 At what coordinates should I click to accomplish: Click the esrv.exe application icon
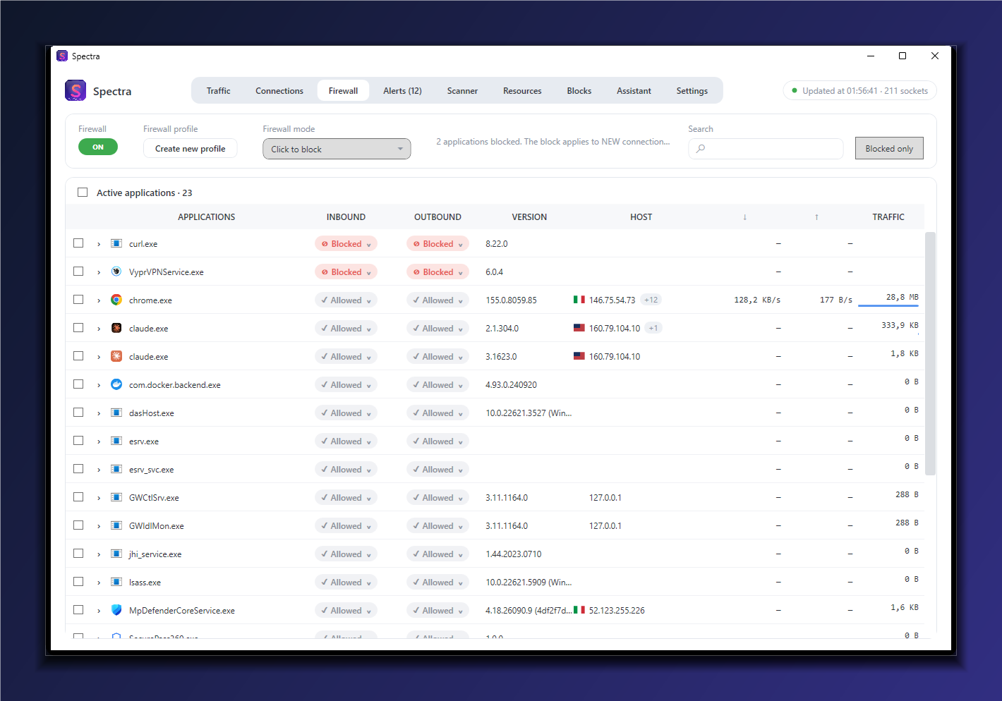(x=116, y=441)
